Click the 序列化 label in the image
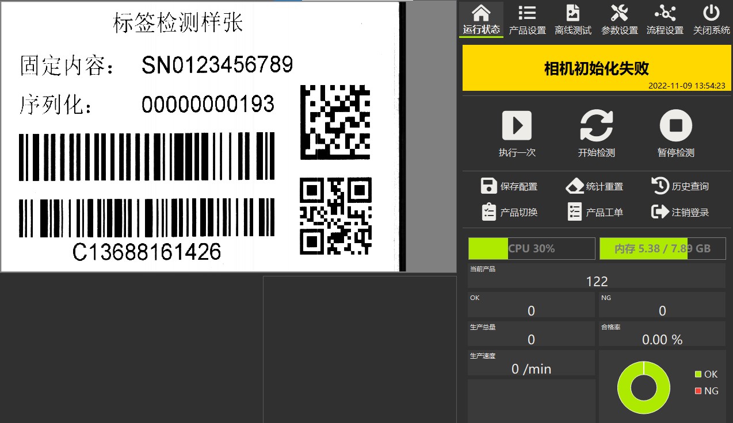The image size is (733, 423). coord(55,105)
